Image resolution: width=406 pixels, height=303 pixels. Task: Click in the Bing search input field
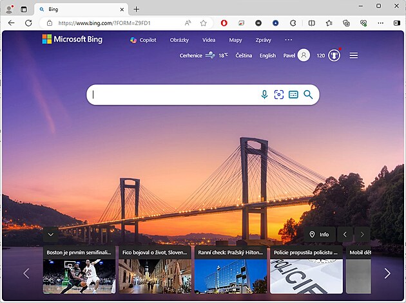174,95
